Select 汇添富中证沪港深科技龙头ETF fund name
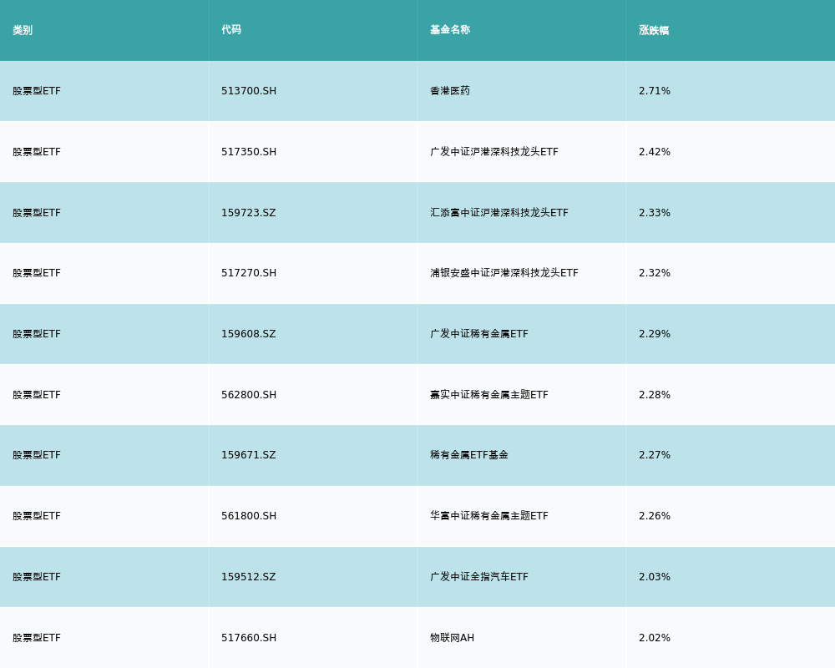This screenshot has width=835, height=668. 499,213
